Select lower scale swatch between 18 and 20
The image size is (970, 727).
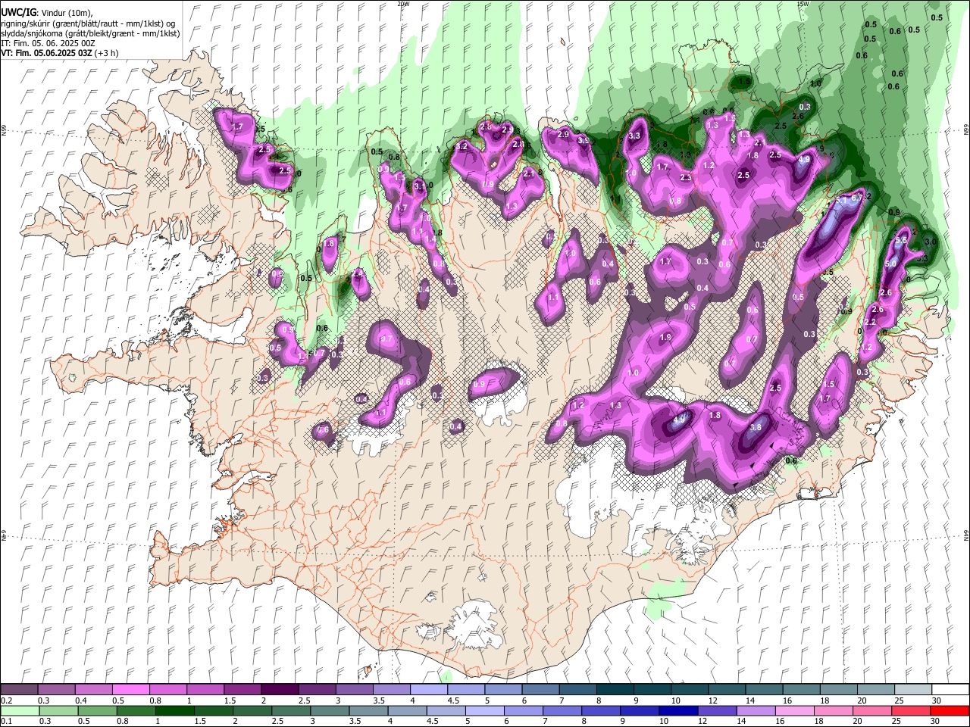[x=833, y=710]
